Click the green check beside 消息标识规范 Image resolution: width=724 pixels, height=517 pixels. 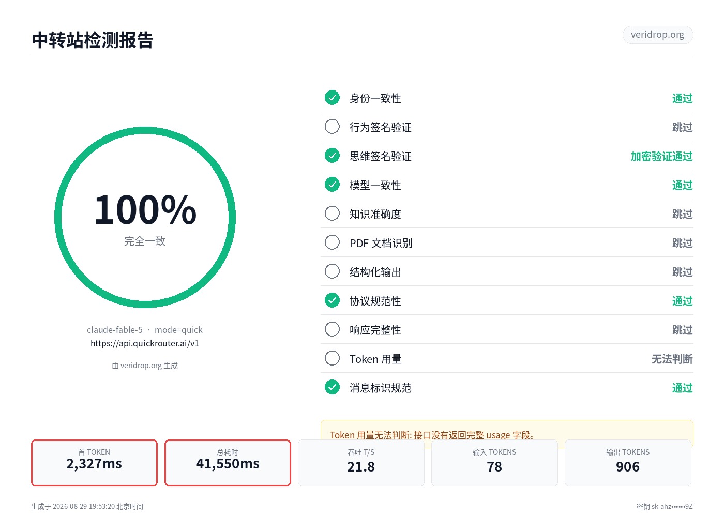pos(332,387)
